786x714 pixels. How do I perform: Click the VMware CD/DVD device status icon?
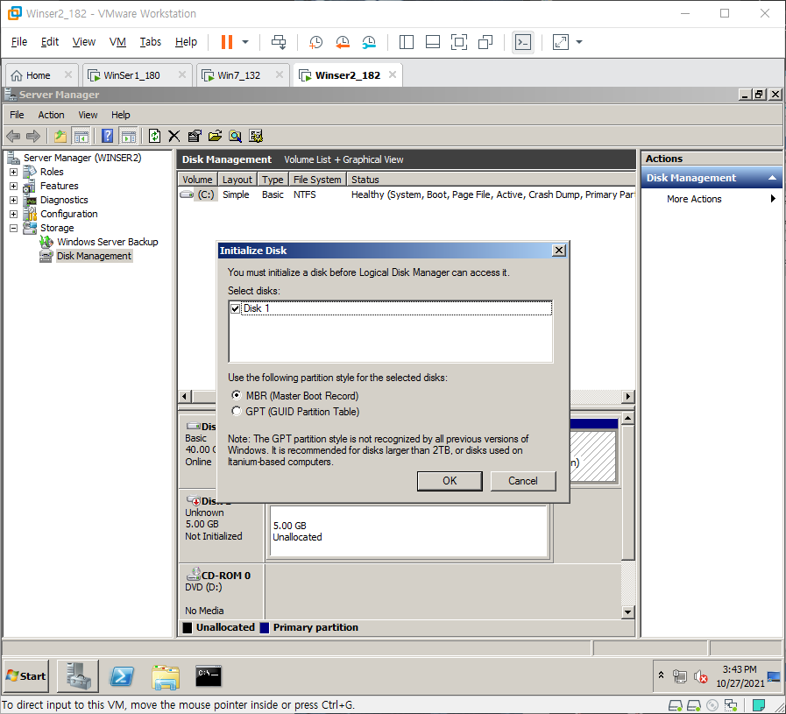click(712, 705)
